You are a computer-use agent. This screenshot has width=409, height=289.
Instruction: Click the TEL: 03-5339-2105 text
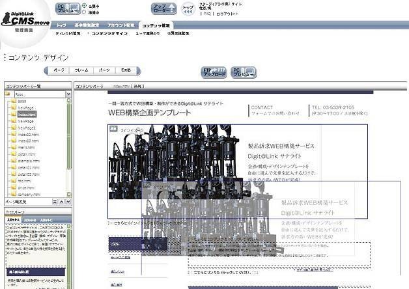pos(333,107)
